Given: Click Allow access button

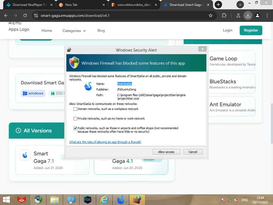Looking at the screenshot, I should tap(166, 152).
